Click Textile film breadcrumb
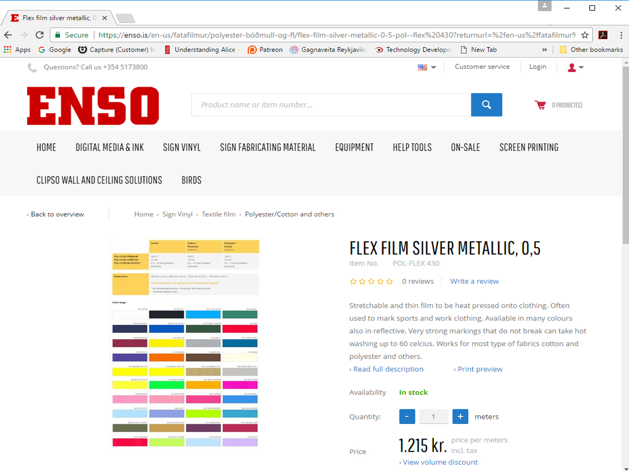Screen dimensions: 629x471 tap(218, 214)
